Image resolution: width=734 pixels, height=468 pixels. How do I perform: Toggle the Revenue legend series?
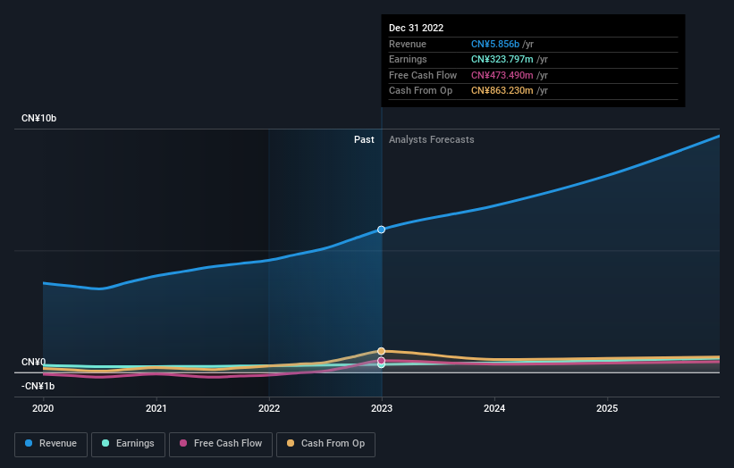click(51, 444)
